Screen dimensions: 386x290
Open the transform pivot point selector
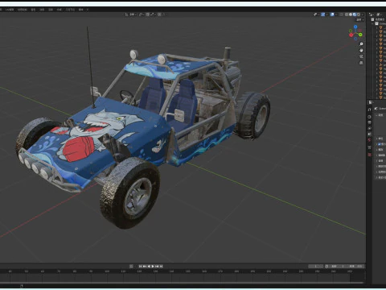(x=142, y=14)
